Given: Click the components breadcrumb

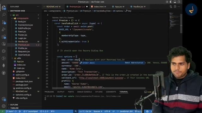Looking at the screenshot, I should [55, 11].
